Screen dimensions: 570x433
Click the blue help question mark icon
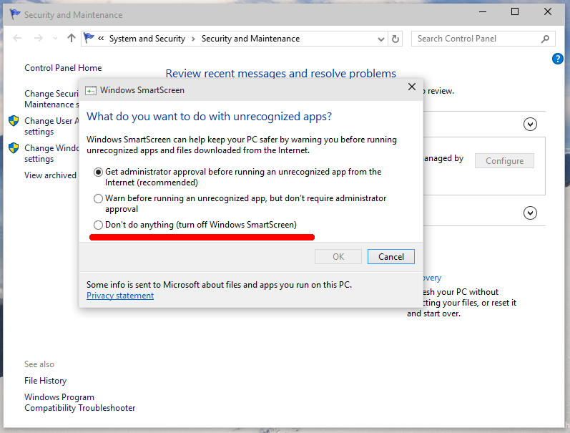click(558, 59)
